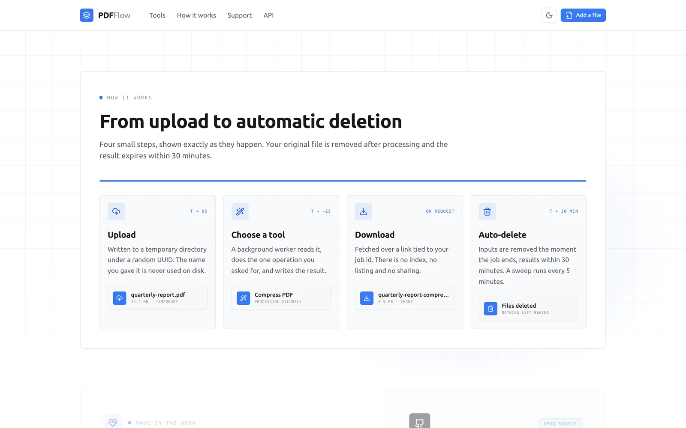Screen dimensions: 686x428
Task: Click the Files deleted label
Action: 519,306
